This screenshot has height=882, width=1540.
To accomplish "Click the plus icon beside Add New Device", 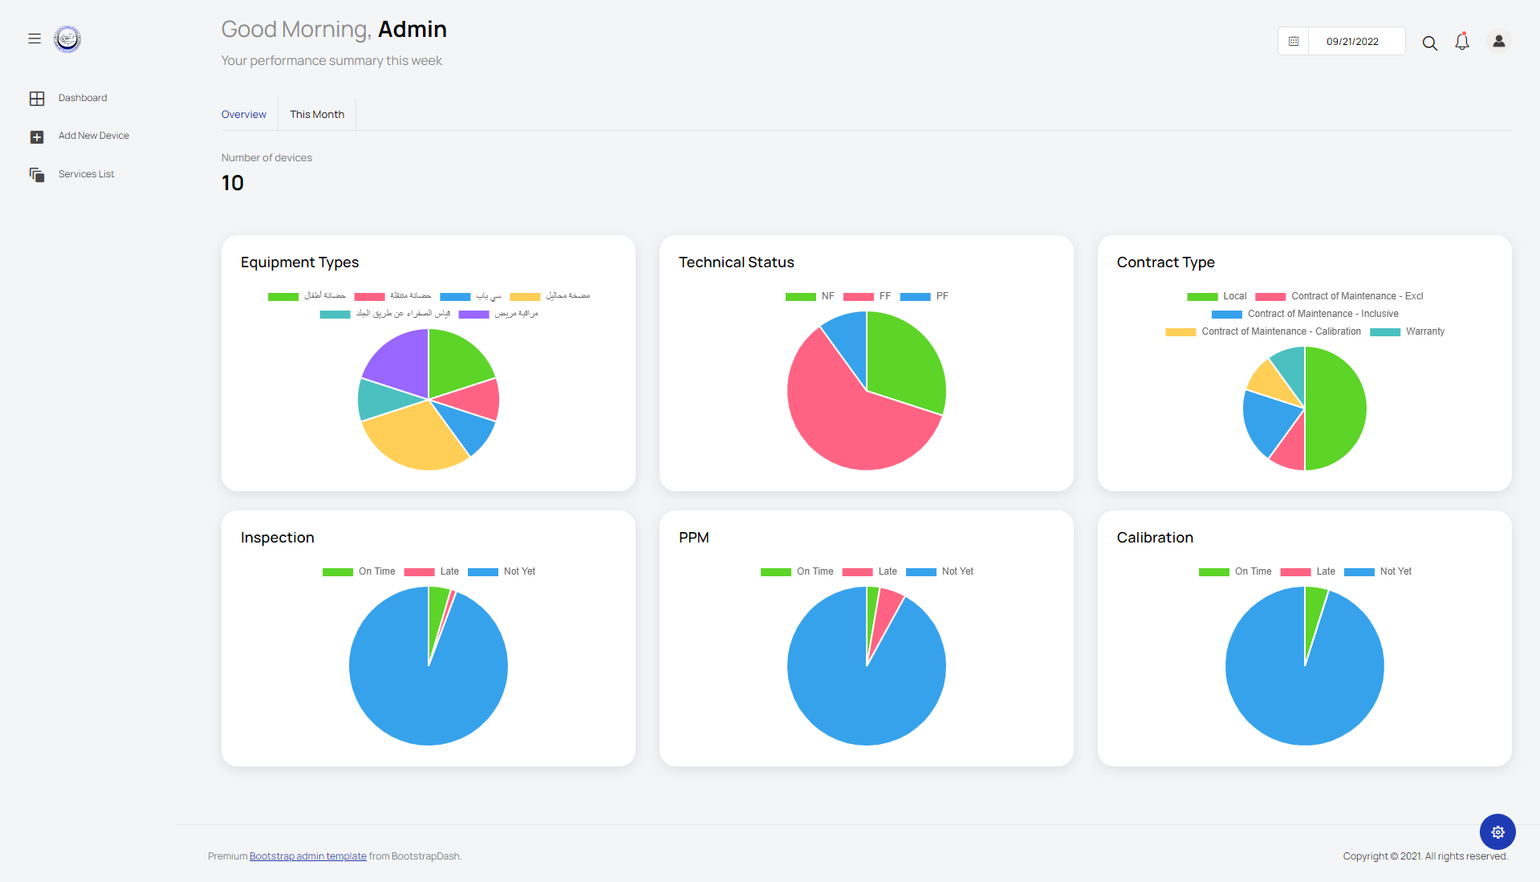I will [x=37, y=137].
